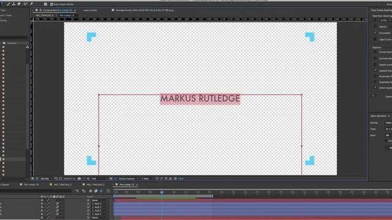Screen dimensions: 392x220
Task: Select the Pre-comp 13 timeline tab
Action: [x=127, y=185]
